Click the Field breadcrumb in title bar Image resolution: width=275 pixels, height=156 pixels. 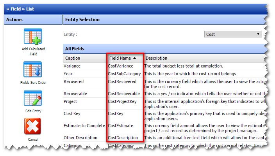pos(16,9)
